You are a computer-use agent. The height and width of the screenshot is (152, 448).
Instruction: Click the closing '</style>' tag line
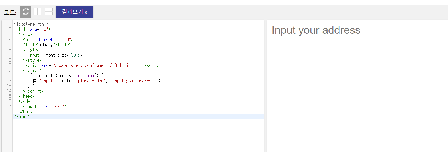coord(32,60)
